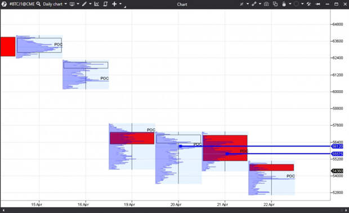
Task: Click the 19 Apr date axis label
Action: pos(129,205)
